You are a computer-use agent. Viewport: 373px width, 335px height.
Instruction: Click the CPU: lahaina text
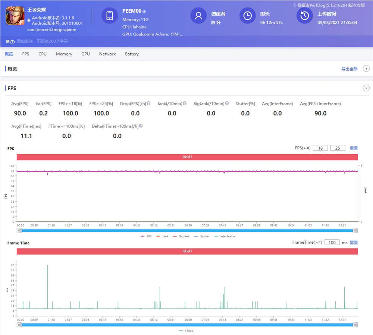(x=134, y=27)
